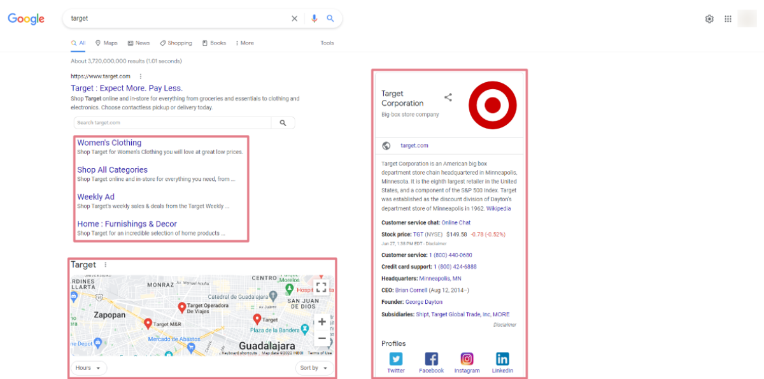Image resolution: width=764 pixels, height=379 pixels.
Task: Switch to the Shopping tab
Action: (x=176, y=43)
